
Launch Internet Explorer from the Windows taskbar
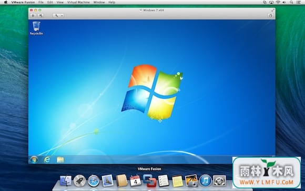47,159
